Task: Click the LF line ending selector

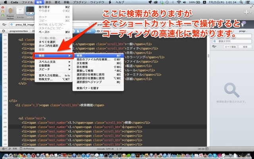Action: pos(121,149)
